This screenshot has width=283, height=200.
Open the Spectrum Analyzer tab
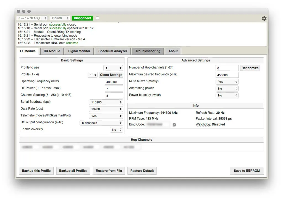click(x=113, y=51)
